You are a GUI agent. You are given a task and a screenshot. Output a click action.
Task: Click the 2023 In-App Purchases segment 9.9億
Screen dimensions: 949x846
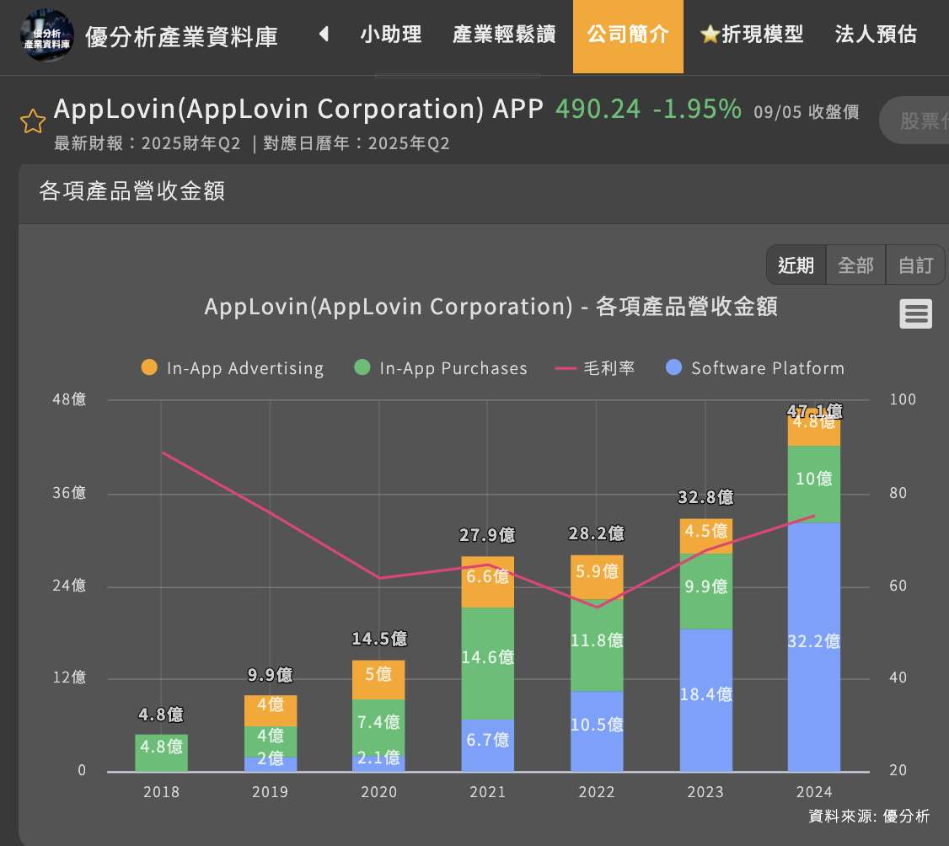tap(705, 592)
